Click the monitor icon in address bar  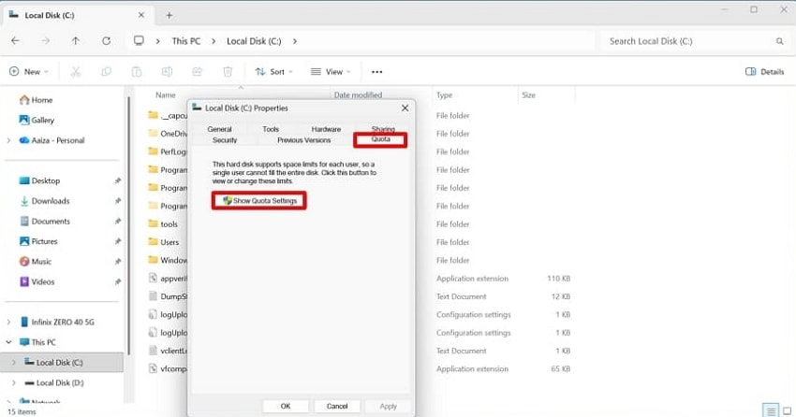[139, 41]
